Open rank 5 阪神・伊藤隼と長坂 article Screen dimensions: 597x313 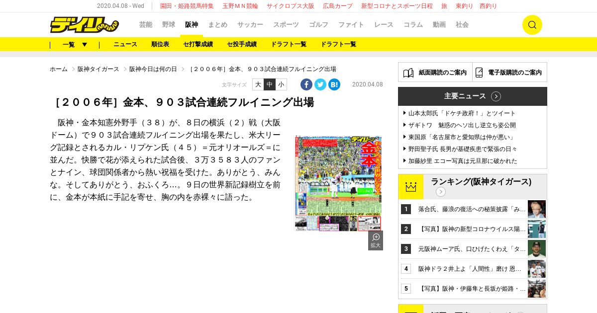coord(472,289)
